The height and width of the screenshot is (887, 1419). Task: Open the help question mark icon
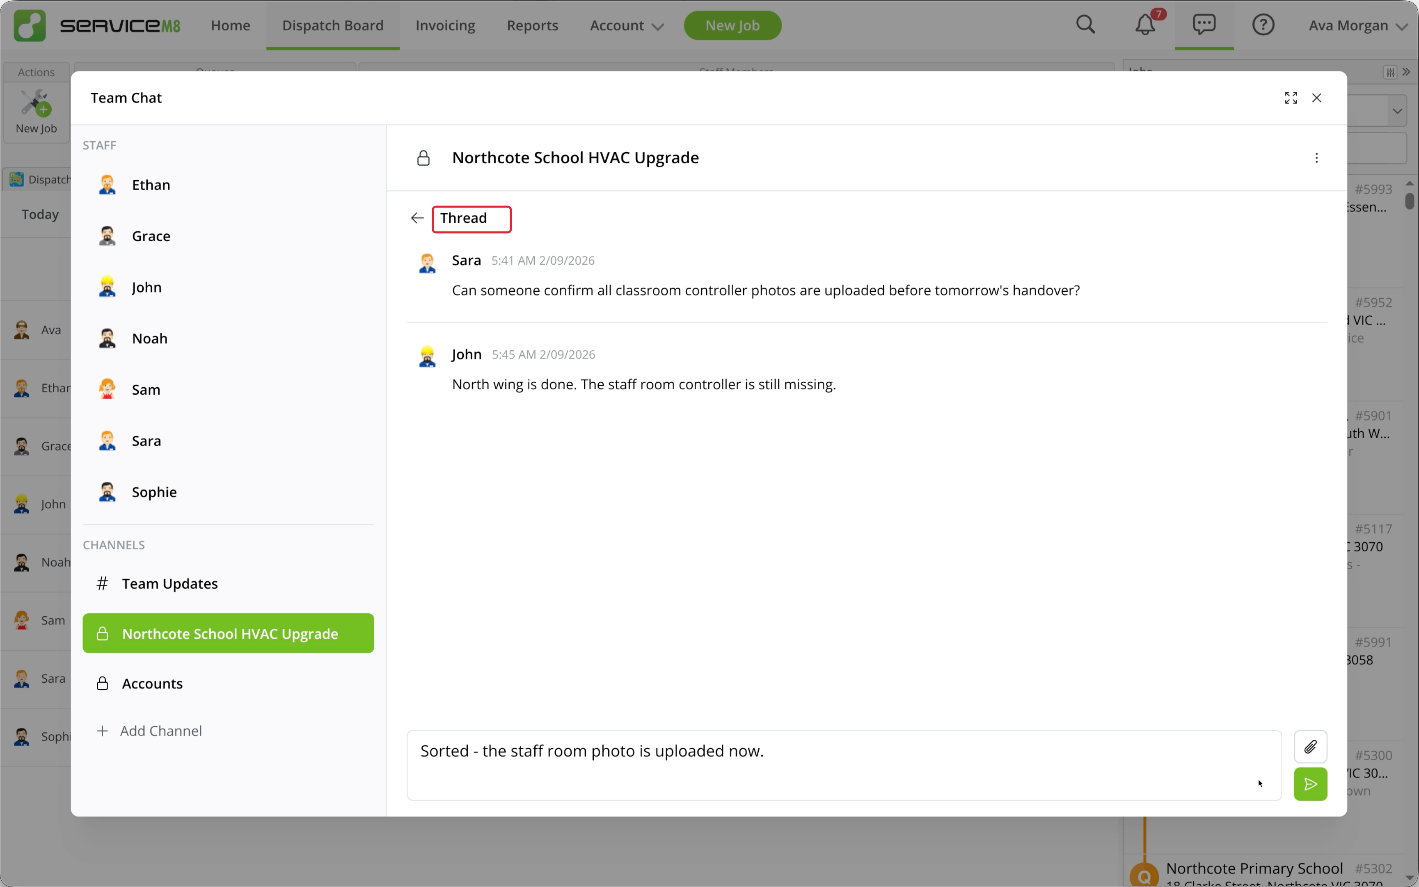point(1263,25)
